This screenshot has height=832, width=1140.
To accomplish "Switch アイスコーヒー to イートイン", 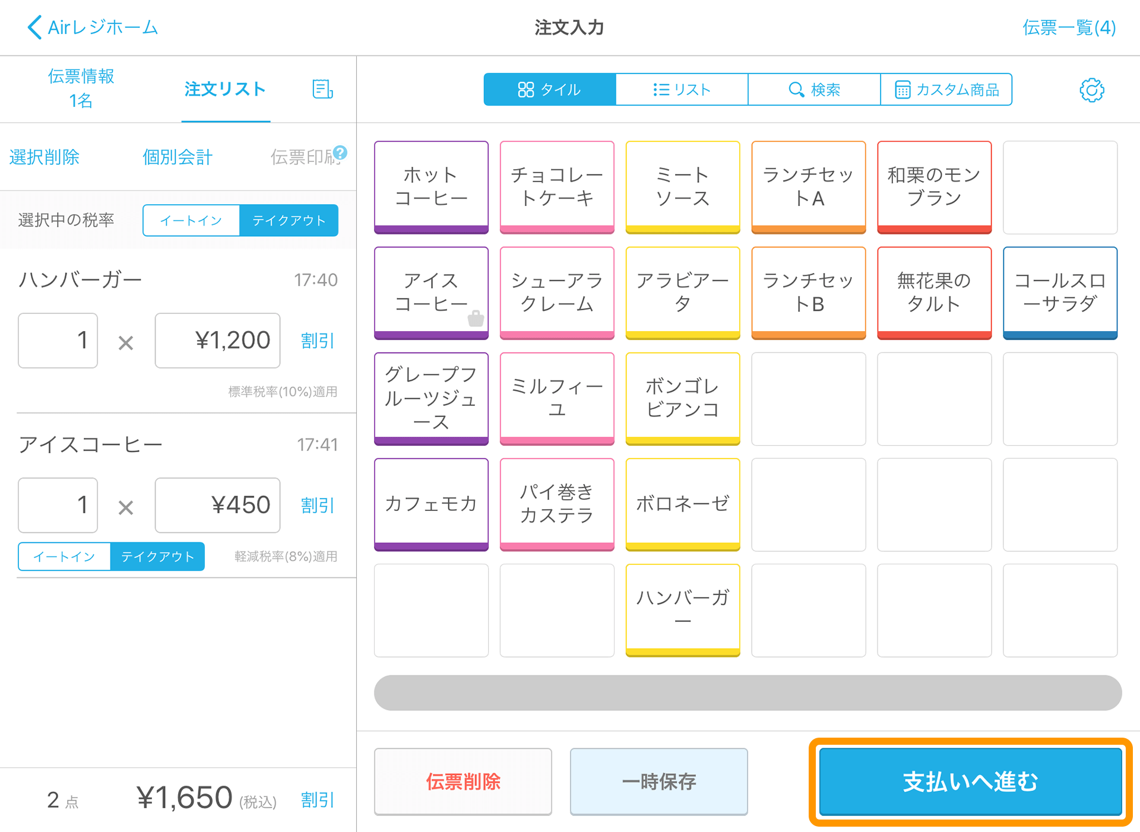I will [64, 557].
